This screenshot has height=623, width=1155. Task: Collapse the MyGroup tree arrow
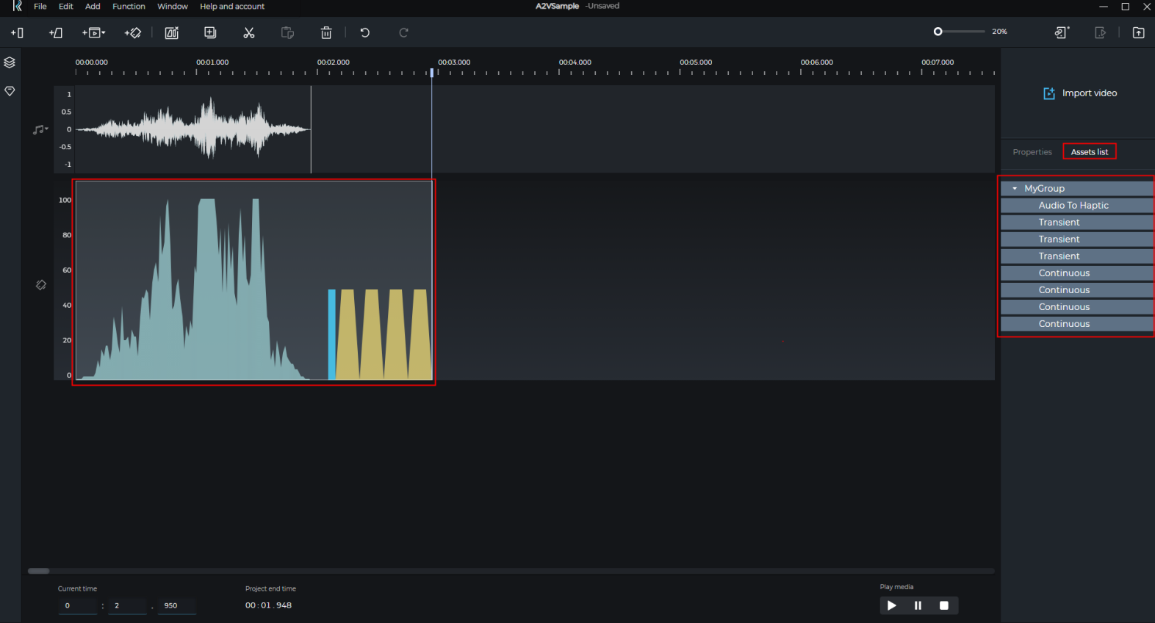[x=1015, y=189]
